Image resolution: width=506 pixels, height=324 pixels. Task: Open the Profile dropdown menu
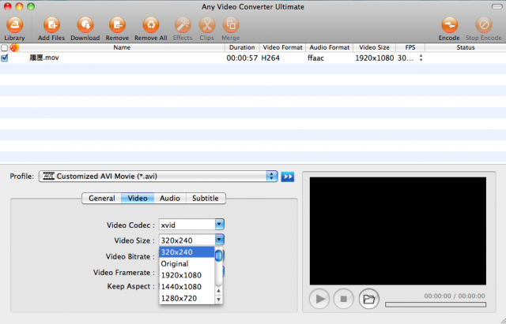coord(158,177)
